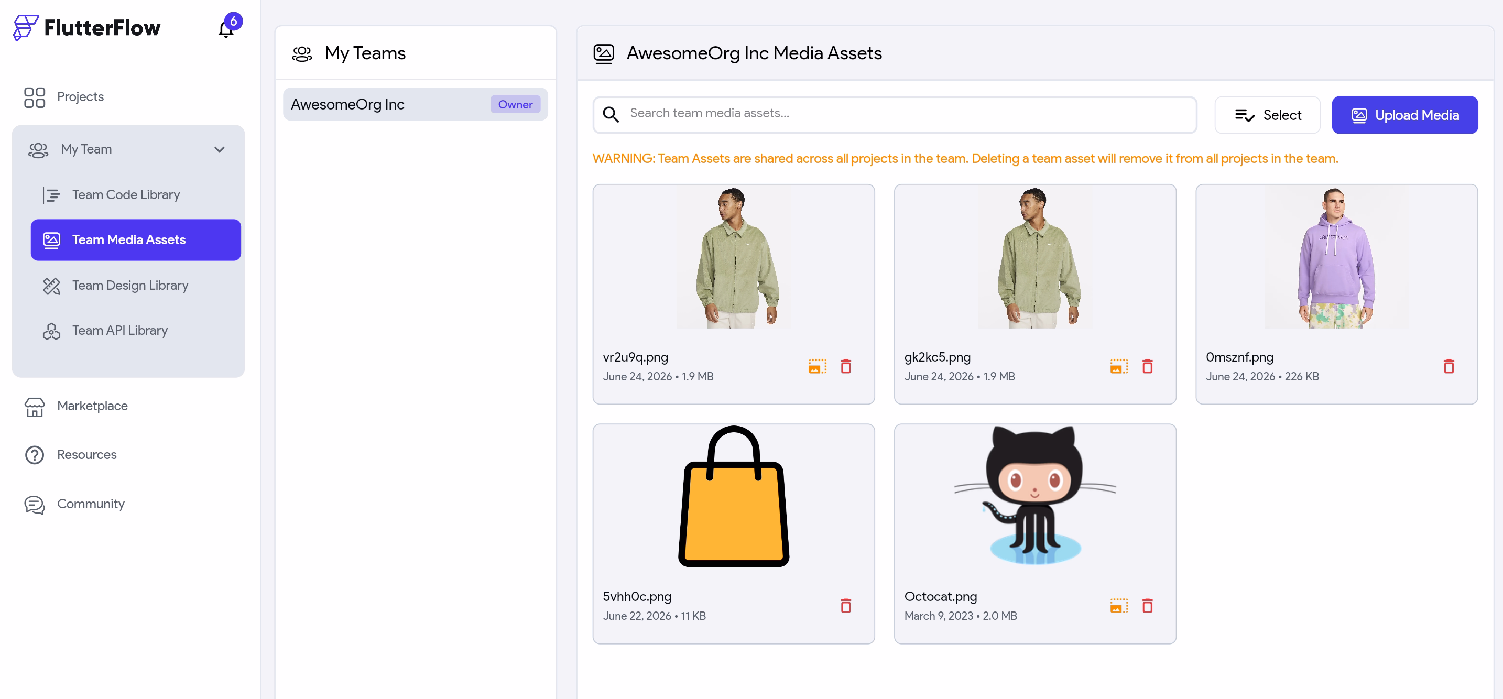Open the Projects page
The image size is (1503, 699).
pyautogui.click(x=80, y=97)
